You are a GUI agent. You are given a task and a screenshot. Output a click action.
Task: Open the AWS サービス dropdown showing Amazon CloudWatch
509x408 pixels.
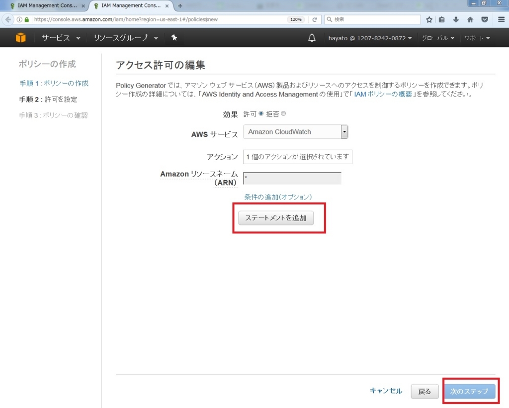coord(295,132)
